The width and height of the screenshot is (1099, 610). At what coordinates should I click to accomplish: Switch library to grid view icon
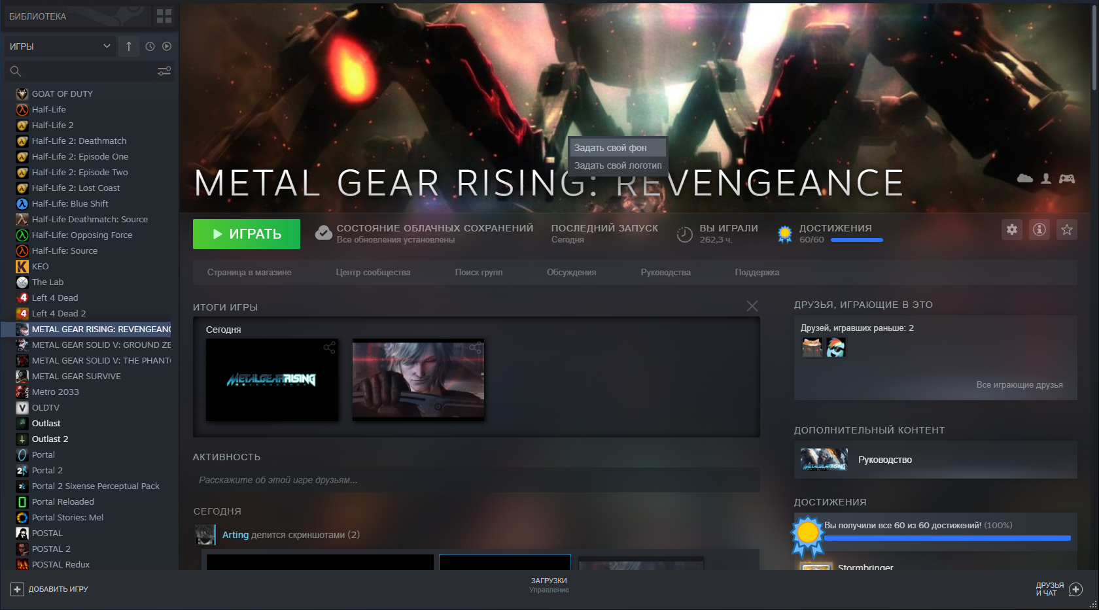pos(164,16)
